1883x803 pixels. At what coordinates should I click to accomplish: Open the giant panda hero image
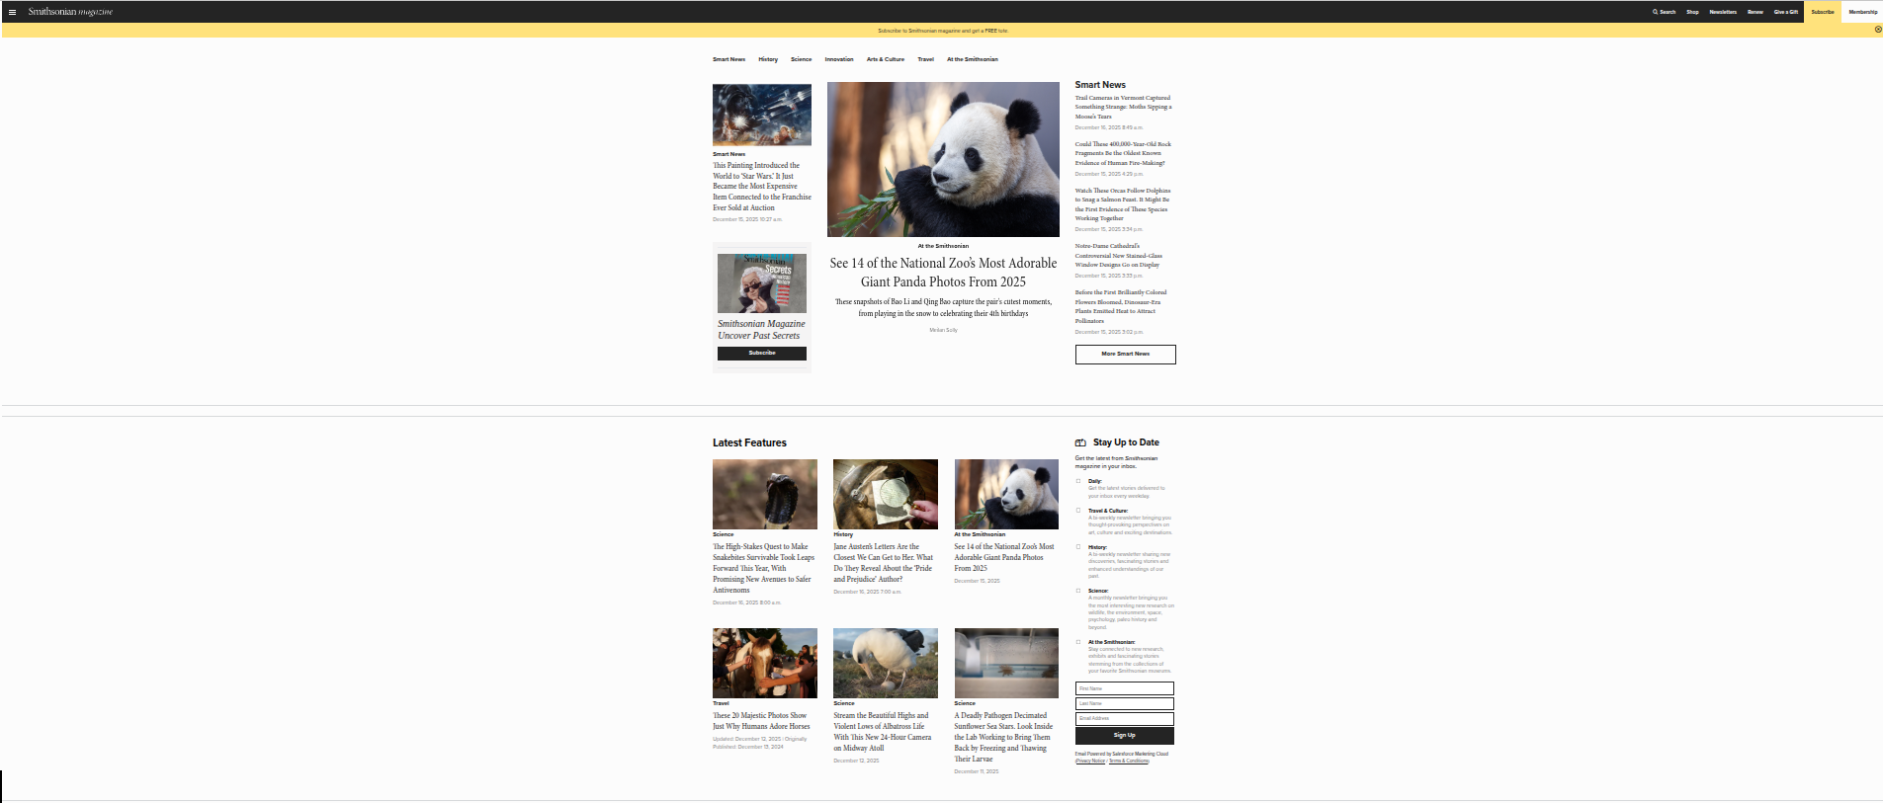click(x=943, y=159)
